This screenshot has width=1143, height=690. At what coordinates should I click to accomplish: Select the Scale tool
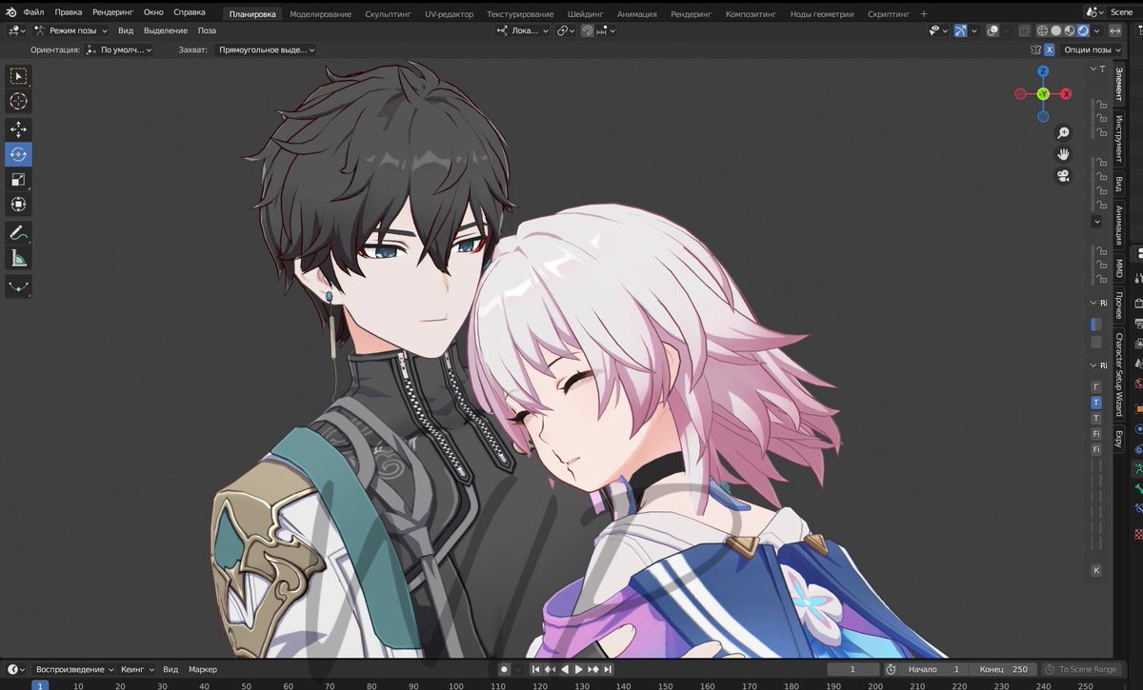[19, 180]
